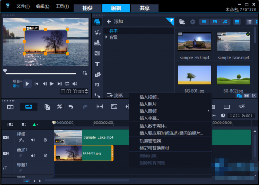
Task: Adjust the preview timecode stepper arrows
Action: [86, 91]
